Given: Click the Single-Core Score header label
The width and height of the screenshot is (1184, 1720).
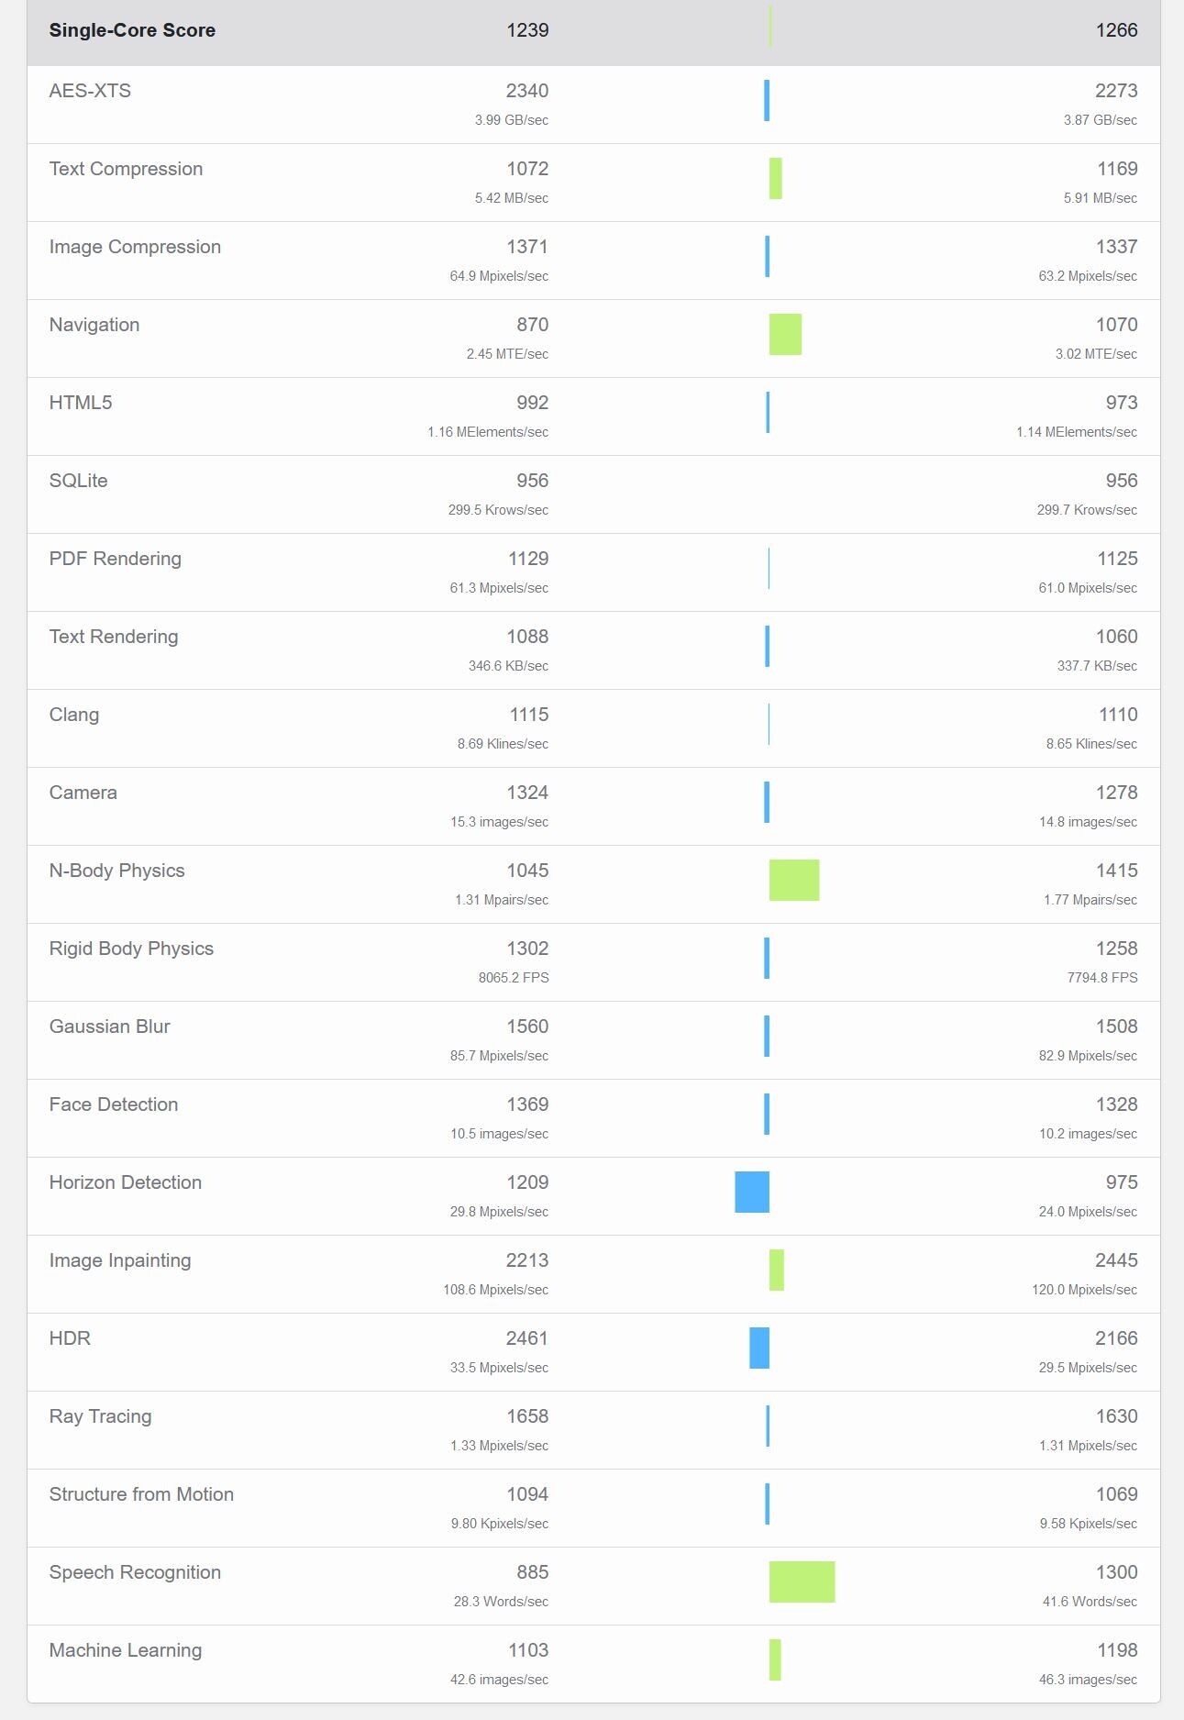Looking at the screenshot, I should 132,30.
